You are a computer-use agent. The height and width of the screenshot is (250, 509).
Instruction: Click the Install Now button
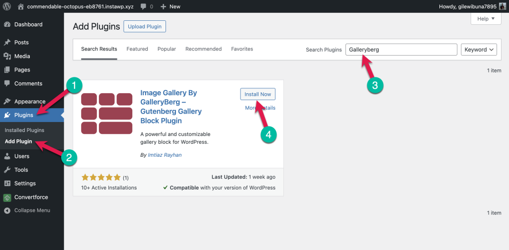click(x=257, y=94)
